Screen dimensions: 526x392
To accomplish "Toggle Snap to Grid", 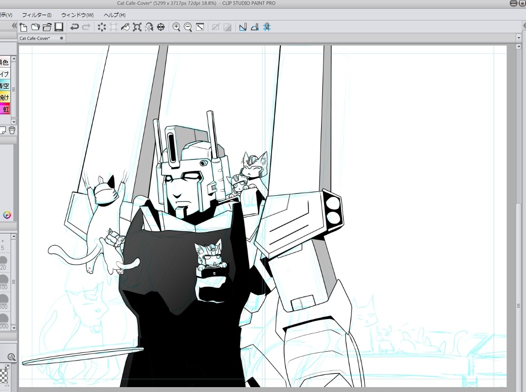I will pyautogui.click(x=267, y=27).
